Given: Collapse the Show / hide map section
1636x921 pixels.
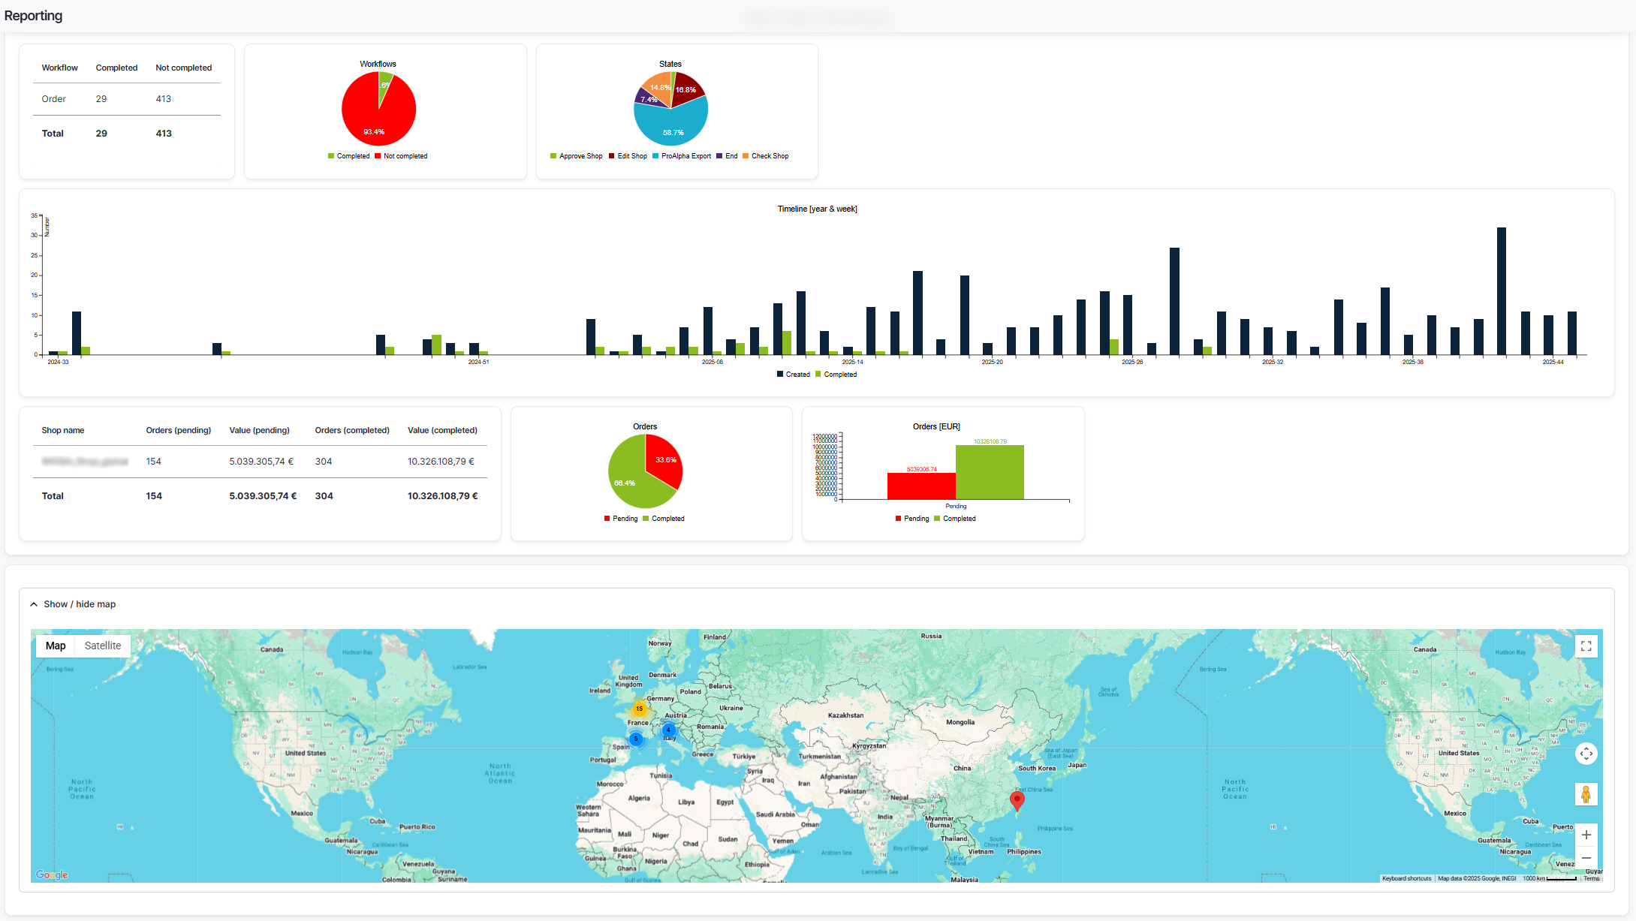Looking at the screenshot, I should (x=80, y=604).
